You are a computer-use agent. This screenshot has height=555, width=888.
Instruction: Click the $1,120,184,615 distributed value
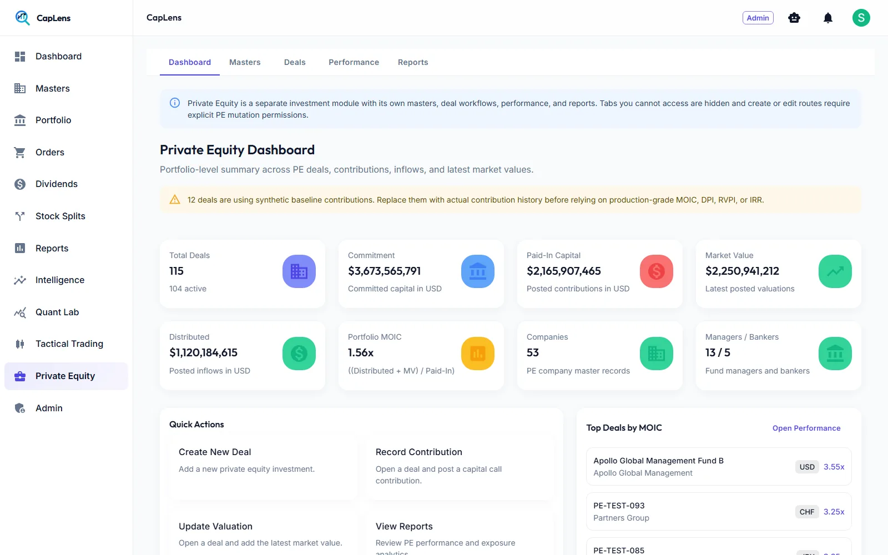(203, 352)
